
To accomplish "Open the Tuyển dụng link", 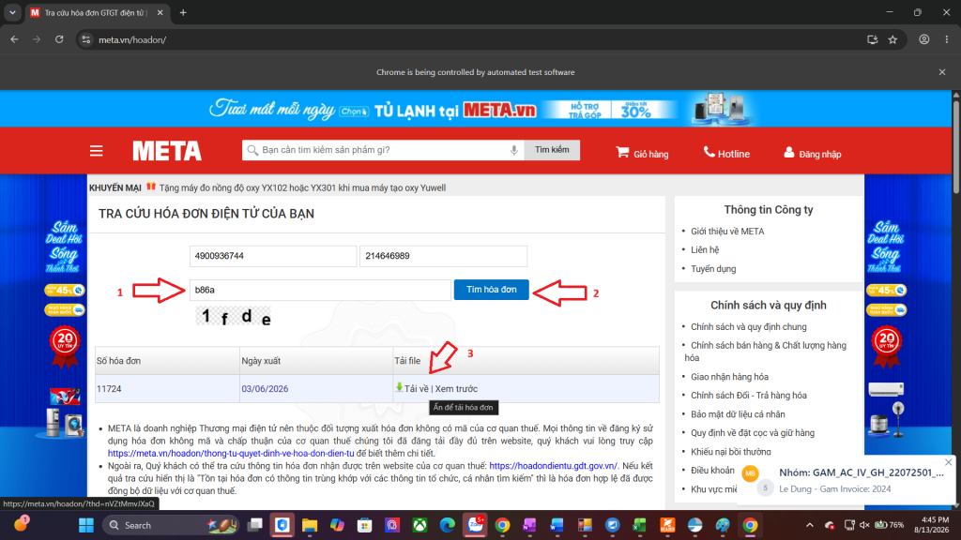I will click(713, 269).
